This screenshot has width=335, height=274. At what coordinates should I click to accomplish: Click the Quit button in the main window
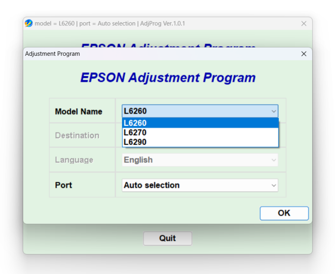(x=167, y=238)
